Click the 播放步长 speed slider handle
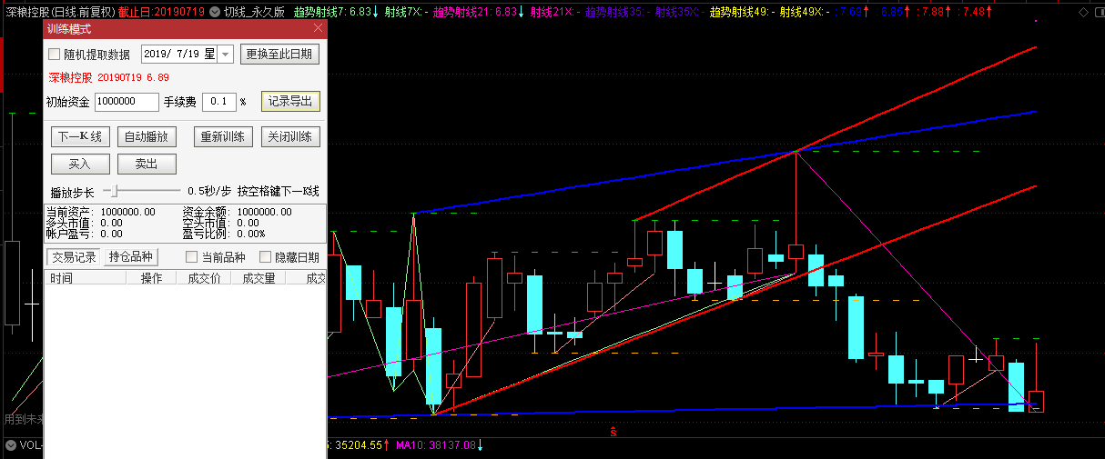 (x=115, y=191)
